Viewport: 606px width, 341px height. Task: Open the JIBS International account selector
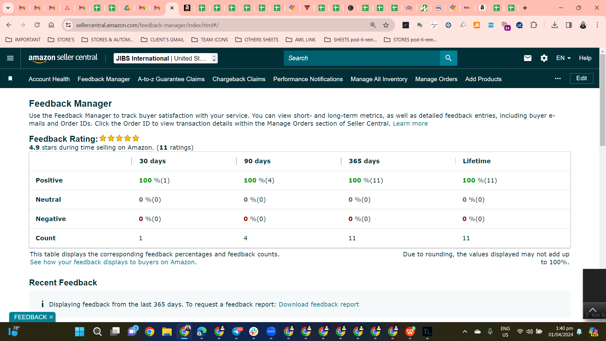point(166,58)
